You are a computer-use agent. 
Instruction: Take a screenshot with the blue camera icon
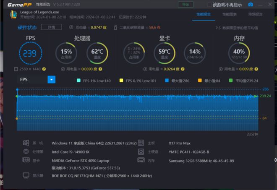(x=251, y=5)
